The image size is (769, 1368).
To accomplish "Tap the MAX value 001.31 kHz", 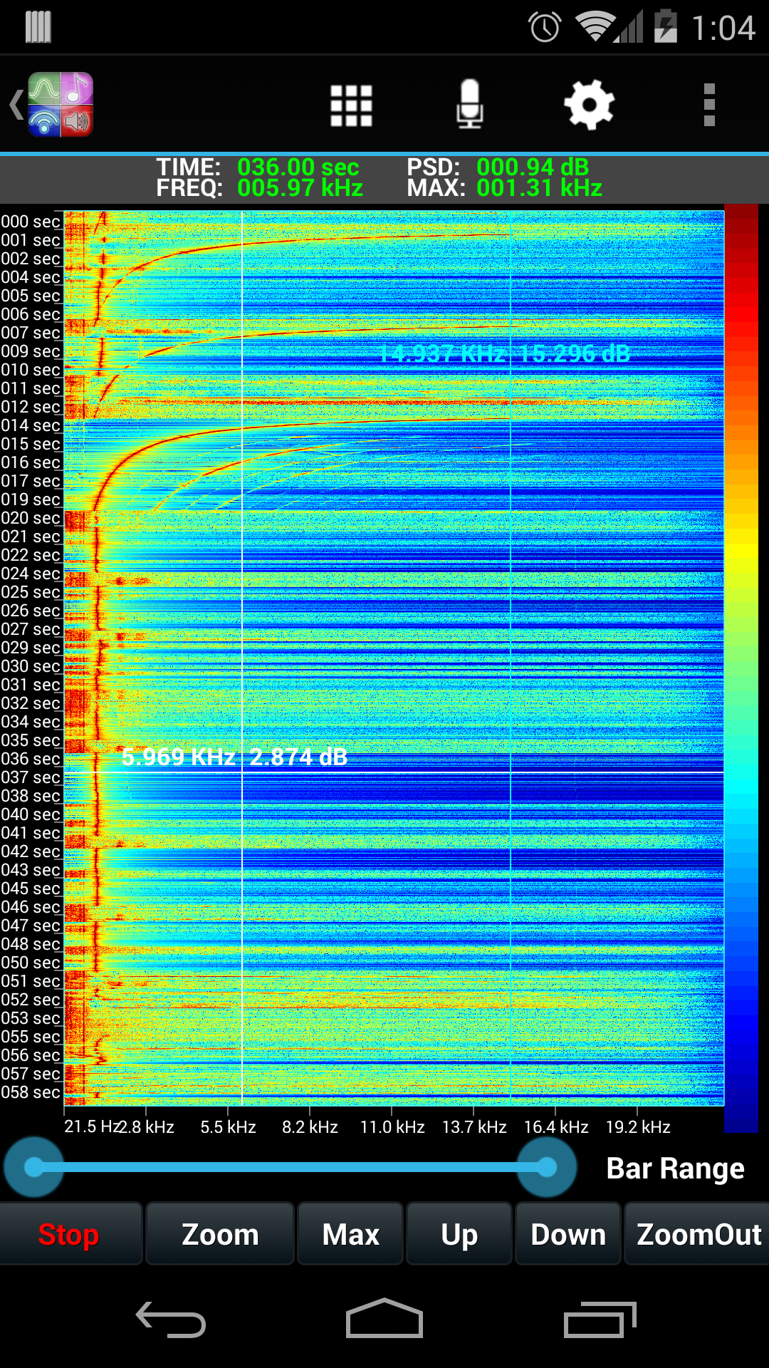I will pyautogui.click(x=540, y=188).
